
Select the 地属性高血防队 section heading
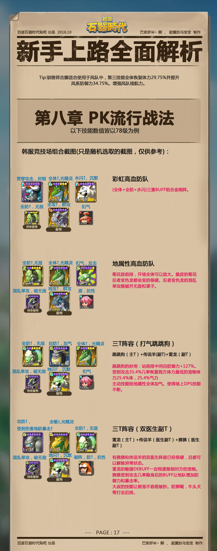(133, 264)
